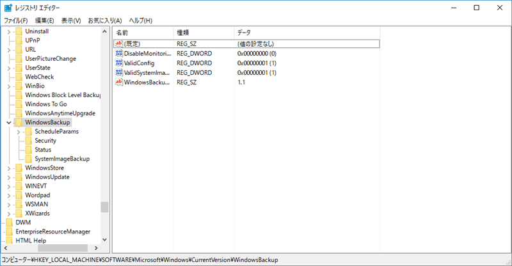
Task: Expand the Wordpad key
Action: tap(9, 196)
